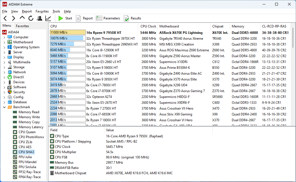The image size is (296, 182).
Task: Expand the Computer tree node
Action: pyautogui.click(x=4, y=37)
